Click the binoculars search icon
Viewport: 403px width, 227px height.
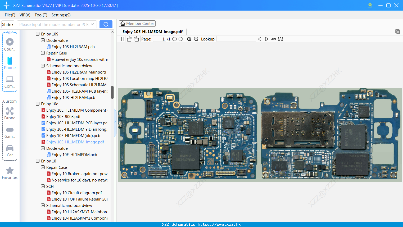point(280,39)
